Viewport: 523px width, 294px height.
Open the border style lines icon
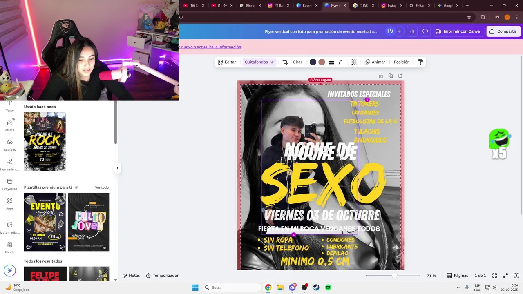point(331,62)
